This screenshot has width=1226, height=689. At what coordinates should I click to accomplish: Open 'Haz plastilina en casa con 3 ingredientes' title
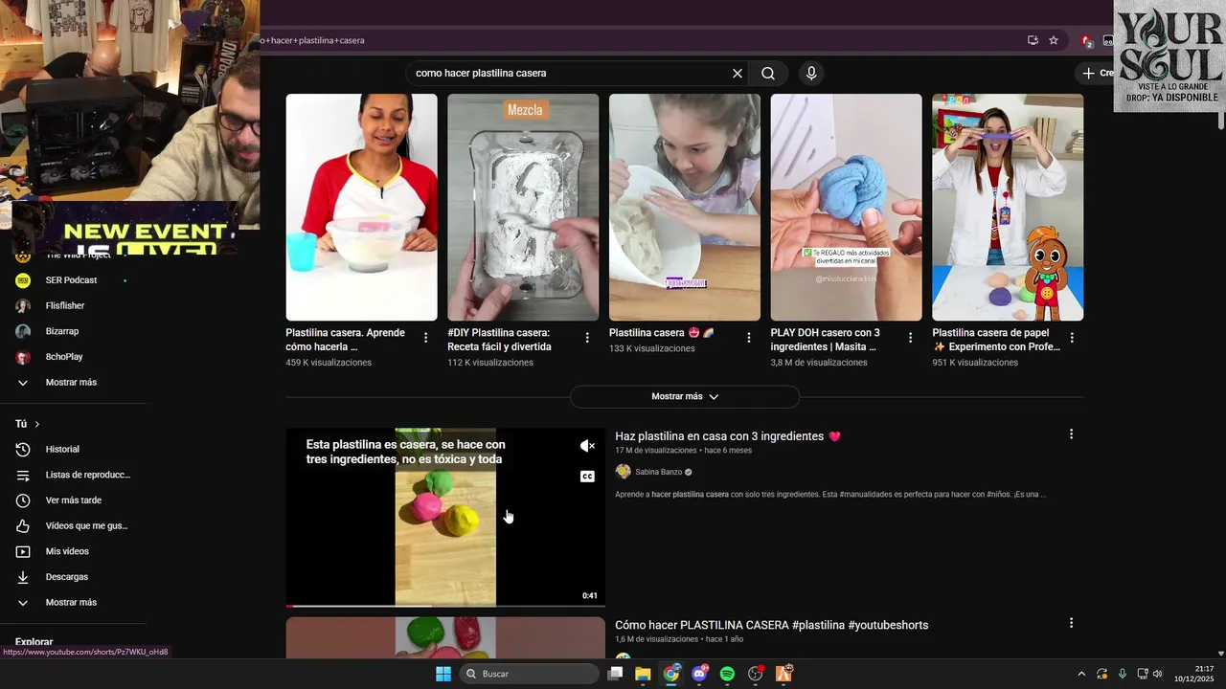click(728, 436)
